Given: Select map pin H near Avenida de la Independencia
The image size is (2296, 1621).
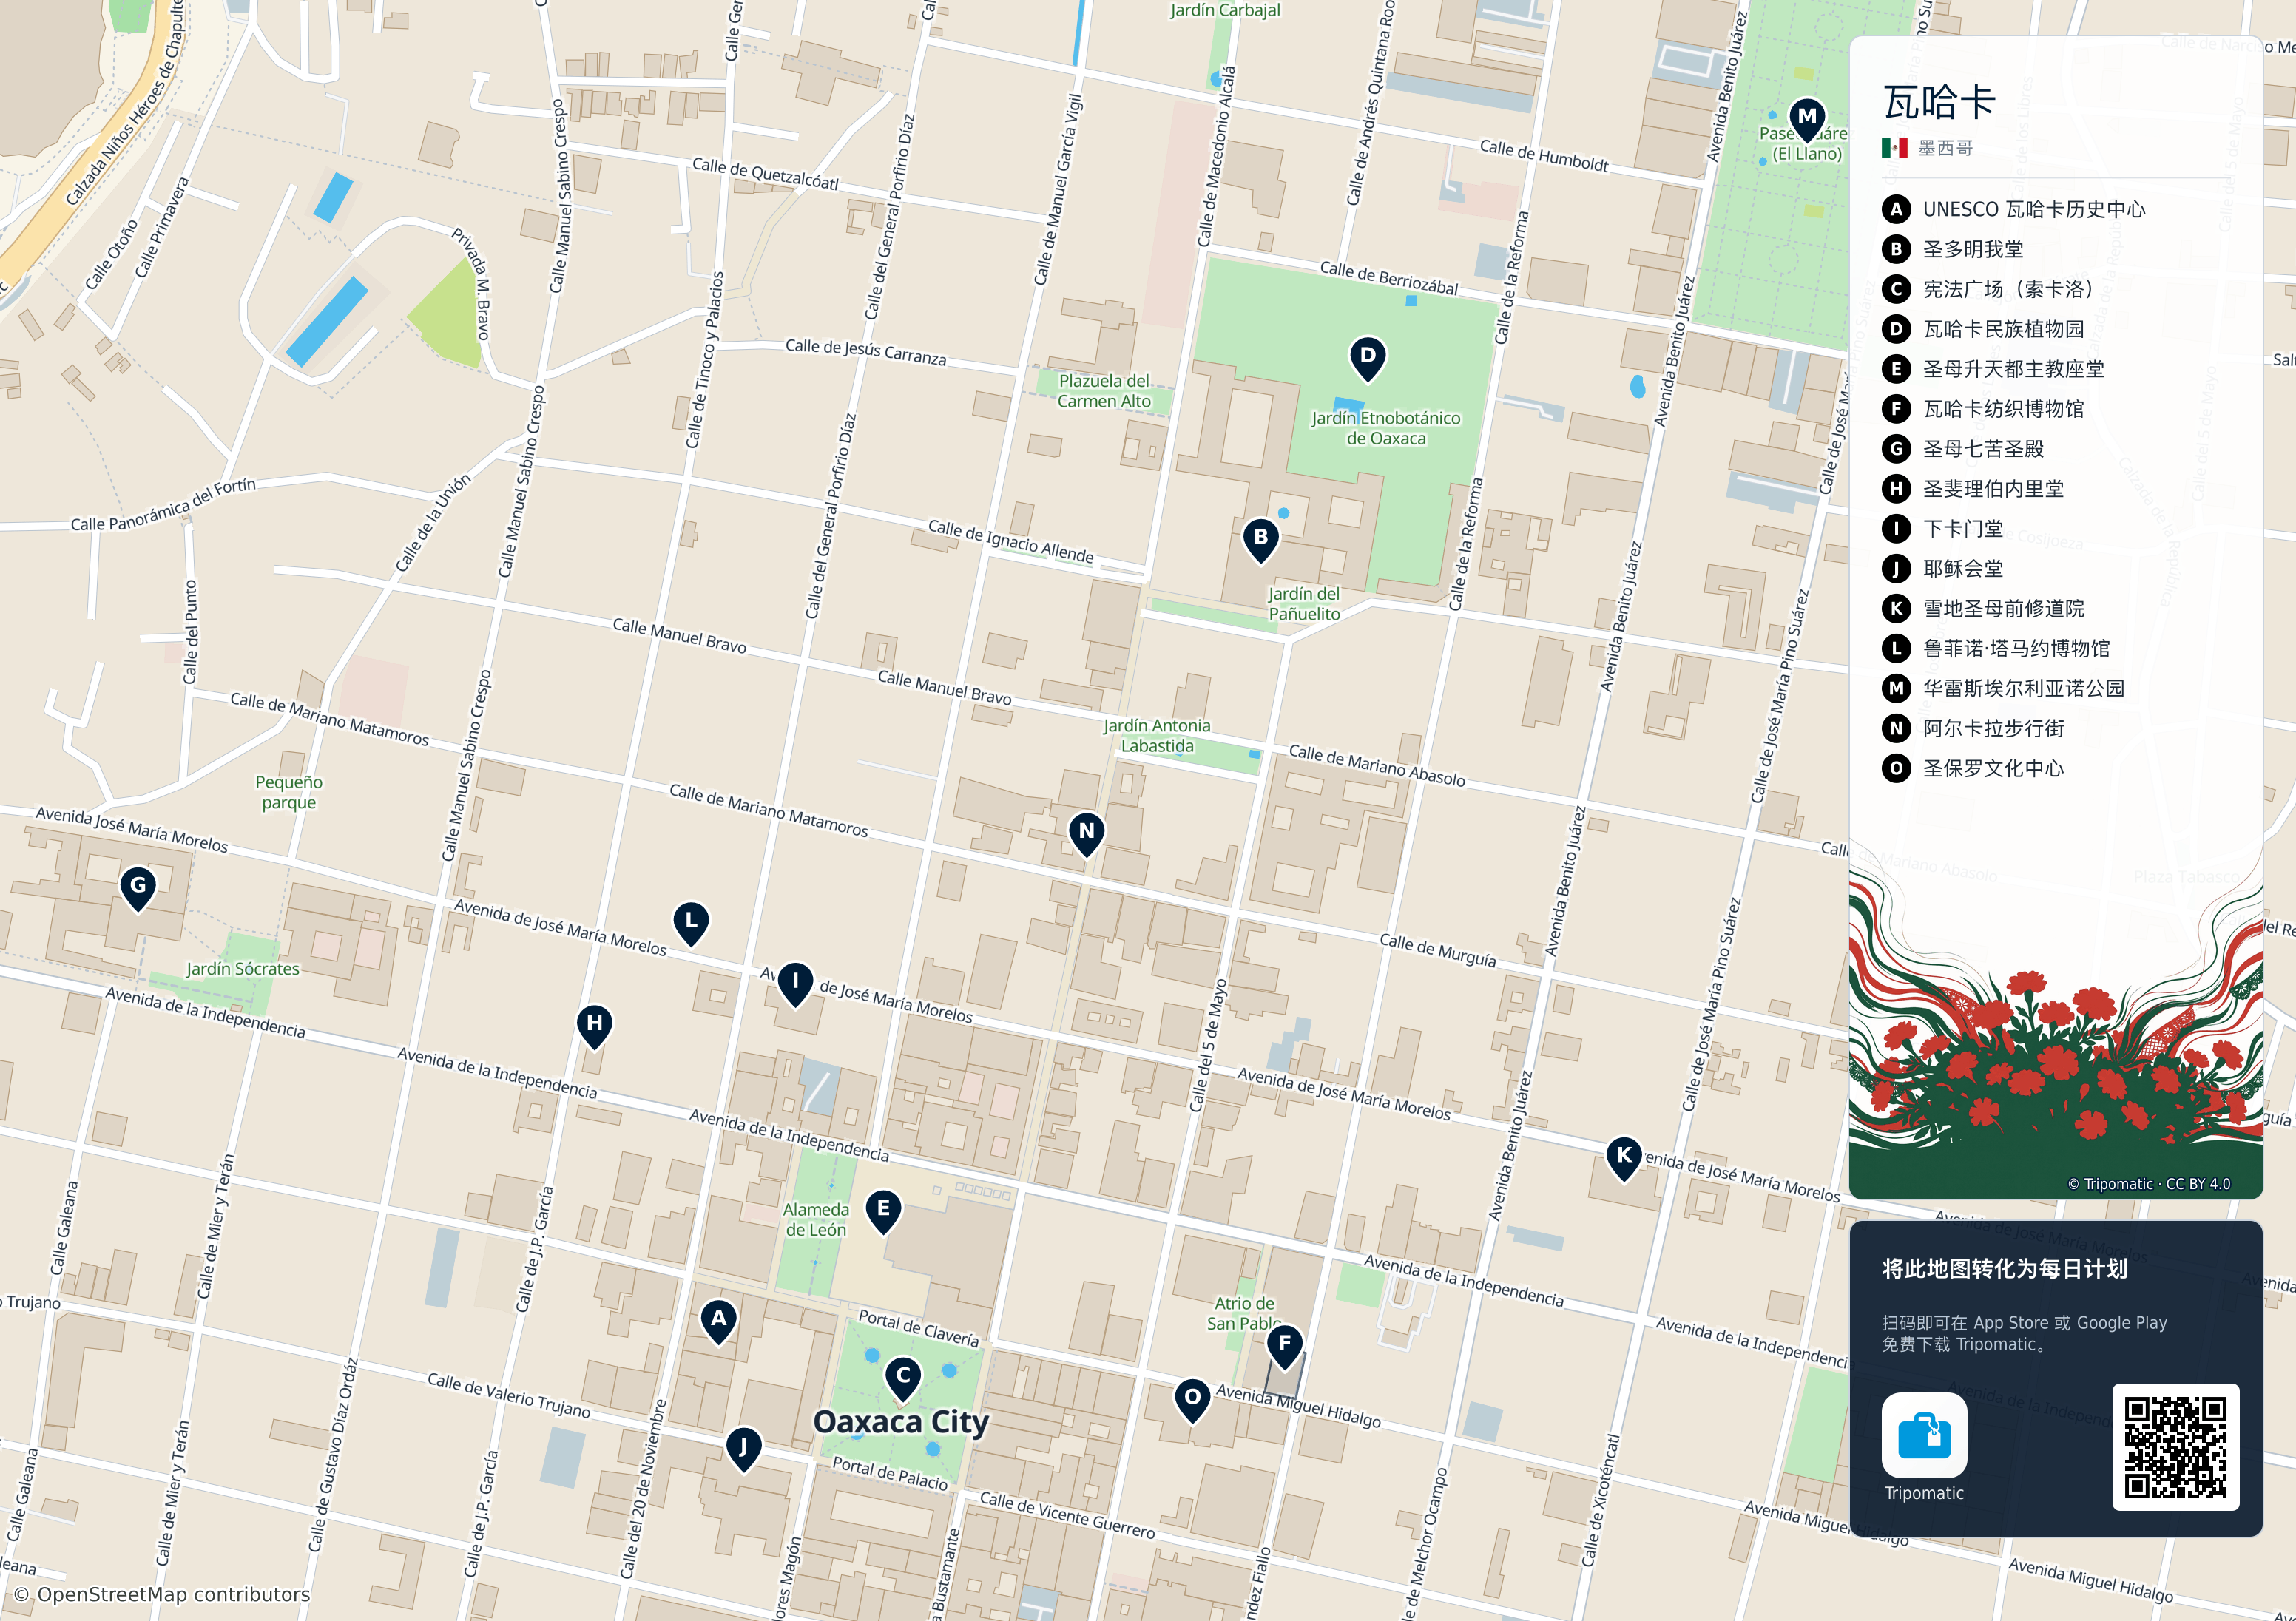Looking at the screenshot, I should coord(595,1026).
